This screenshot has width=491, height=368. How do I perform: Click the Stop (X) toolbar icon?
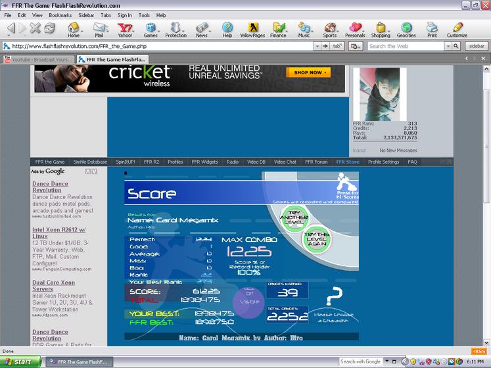click(x=35, y=28)
